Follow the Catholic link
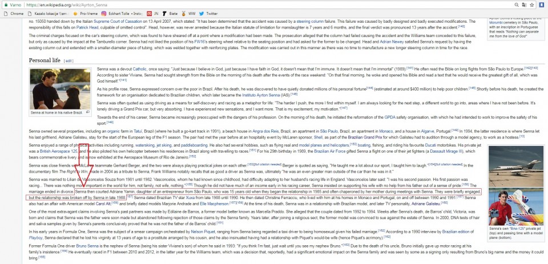This screenshot has height=264, width=548. click(140, 69)
